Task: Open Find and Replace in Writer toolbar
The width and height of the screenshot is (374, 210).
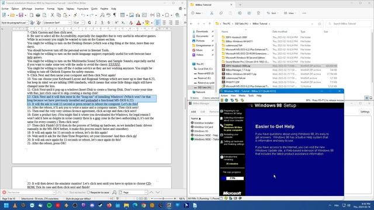Action: coord(102,15)
